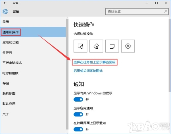Open 默认应用 settings page

33,104
